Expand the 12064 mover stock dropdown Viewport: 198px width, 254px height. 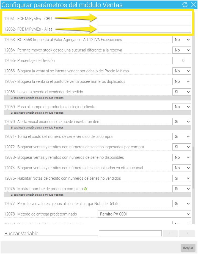pos(182,50)
